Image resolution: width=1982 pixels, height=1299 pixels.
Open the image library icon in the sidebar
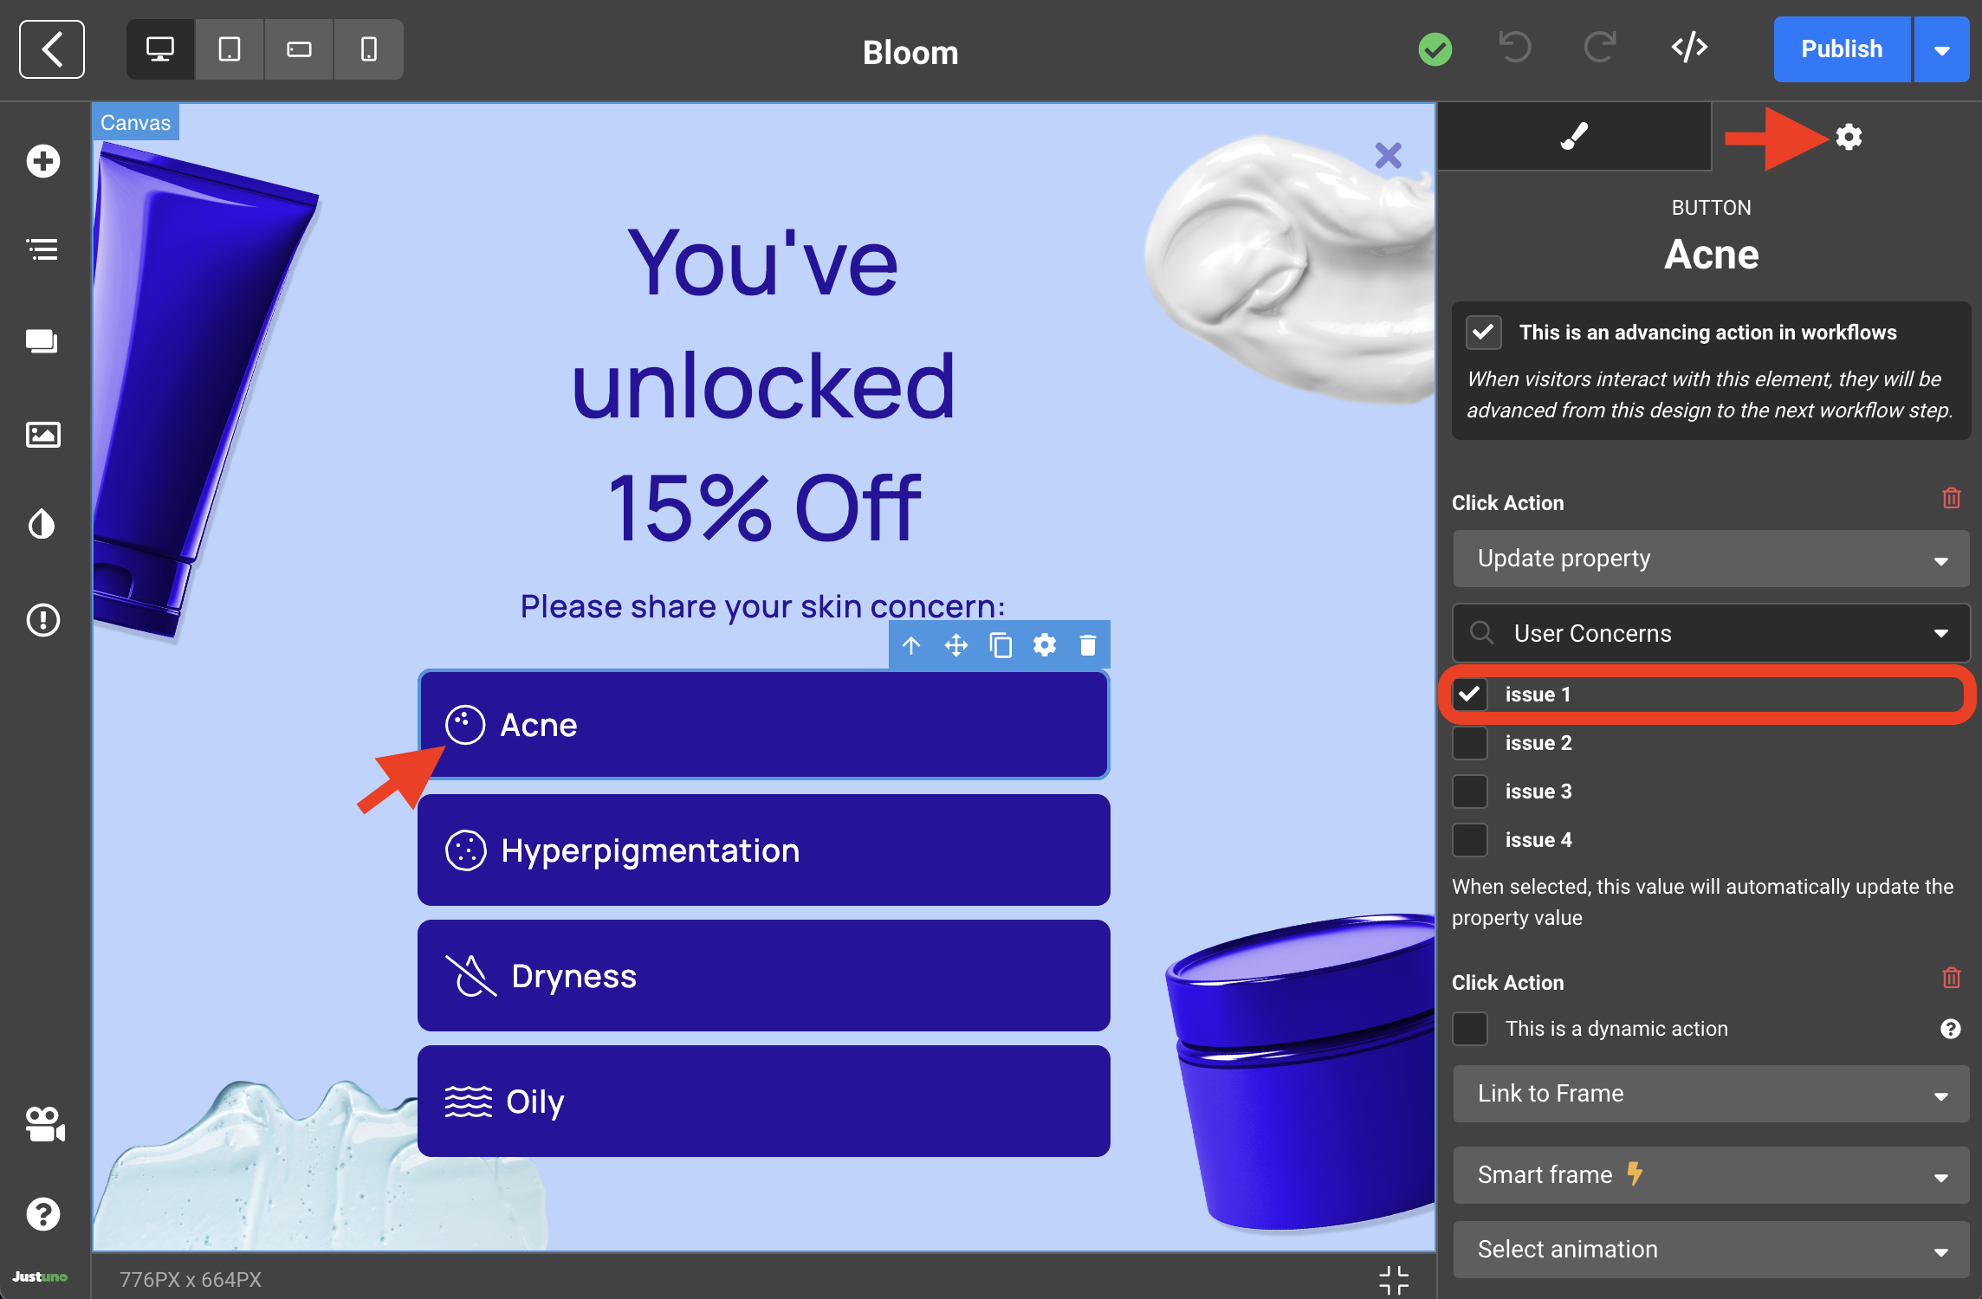point(42,434)
